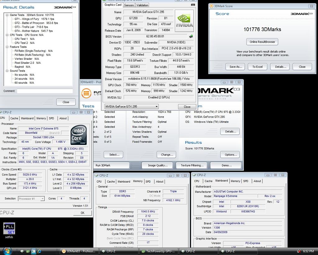This screenshot has height=255, width=318.
Task: Click the system tray network icon
Action: pyautogui.click(x=298, y=251)
